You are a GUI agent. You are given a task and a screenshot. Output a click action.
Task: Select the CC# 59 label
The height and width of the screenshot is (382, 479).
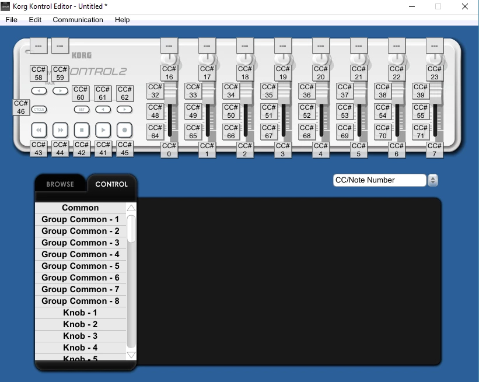(60, 73)
